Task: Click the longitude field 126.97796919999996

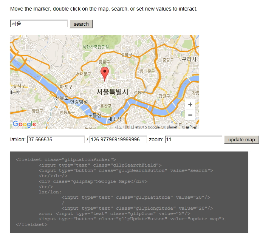Action: click(x=118, y=139)
